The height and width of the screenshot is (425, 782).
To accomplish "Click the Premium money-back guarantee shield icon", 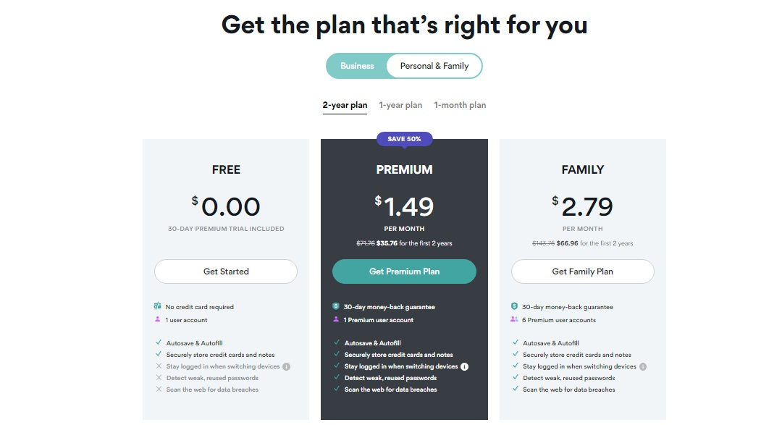I will pyautogui.click(x=336, y=306).
